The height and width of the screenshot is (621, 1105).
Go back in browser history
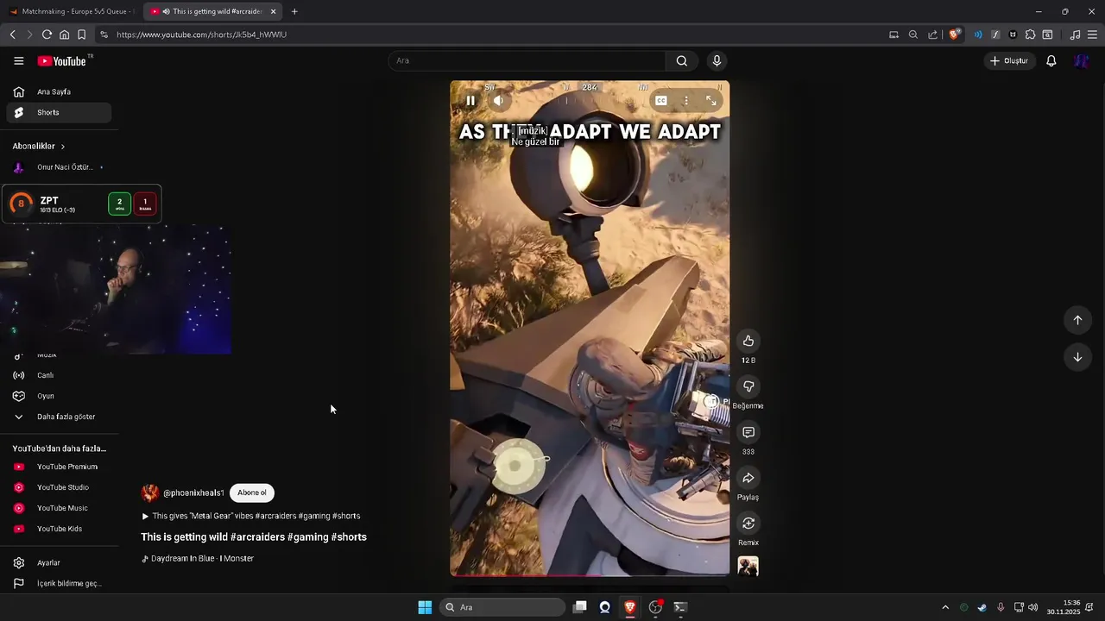(x=13, y=34)
